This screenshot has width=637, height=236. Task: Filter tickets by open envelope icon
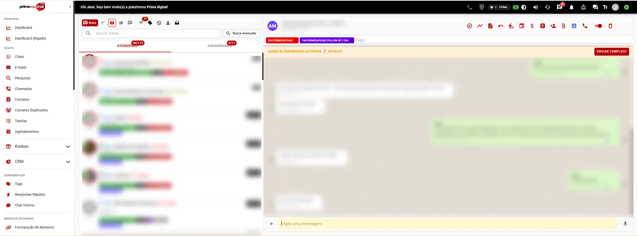(177, 23)
